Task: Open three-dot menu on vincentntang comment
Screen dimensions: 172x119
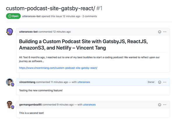Action: 165,82
